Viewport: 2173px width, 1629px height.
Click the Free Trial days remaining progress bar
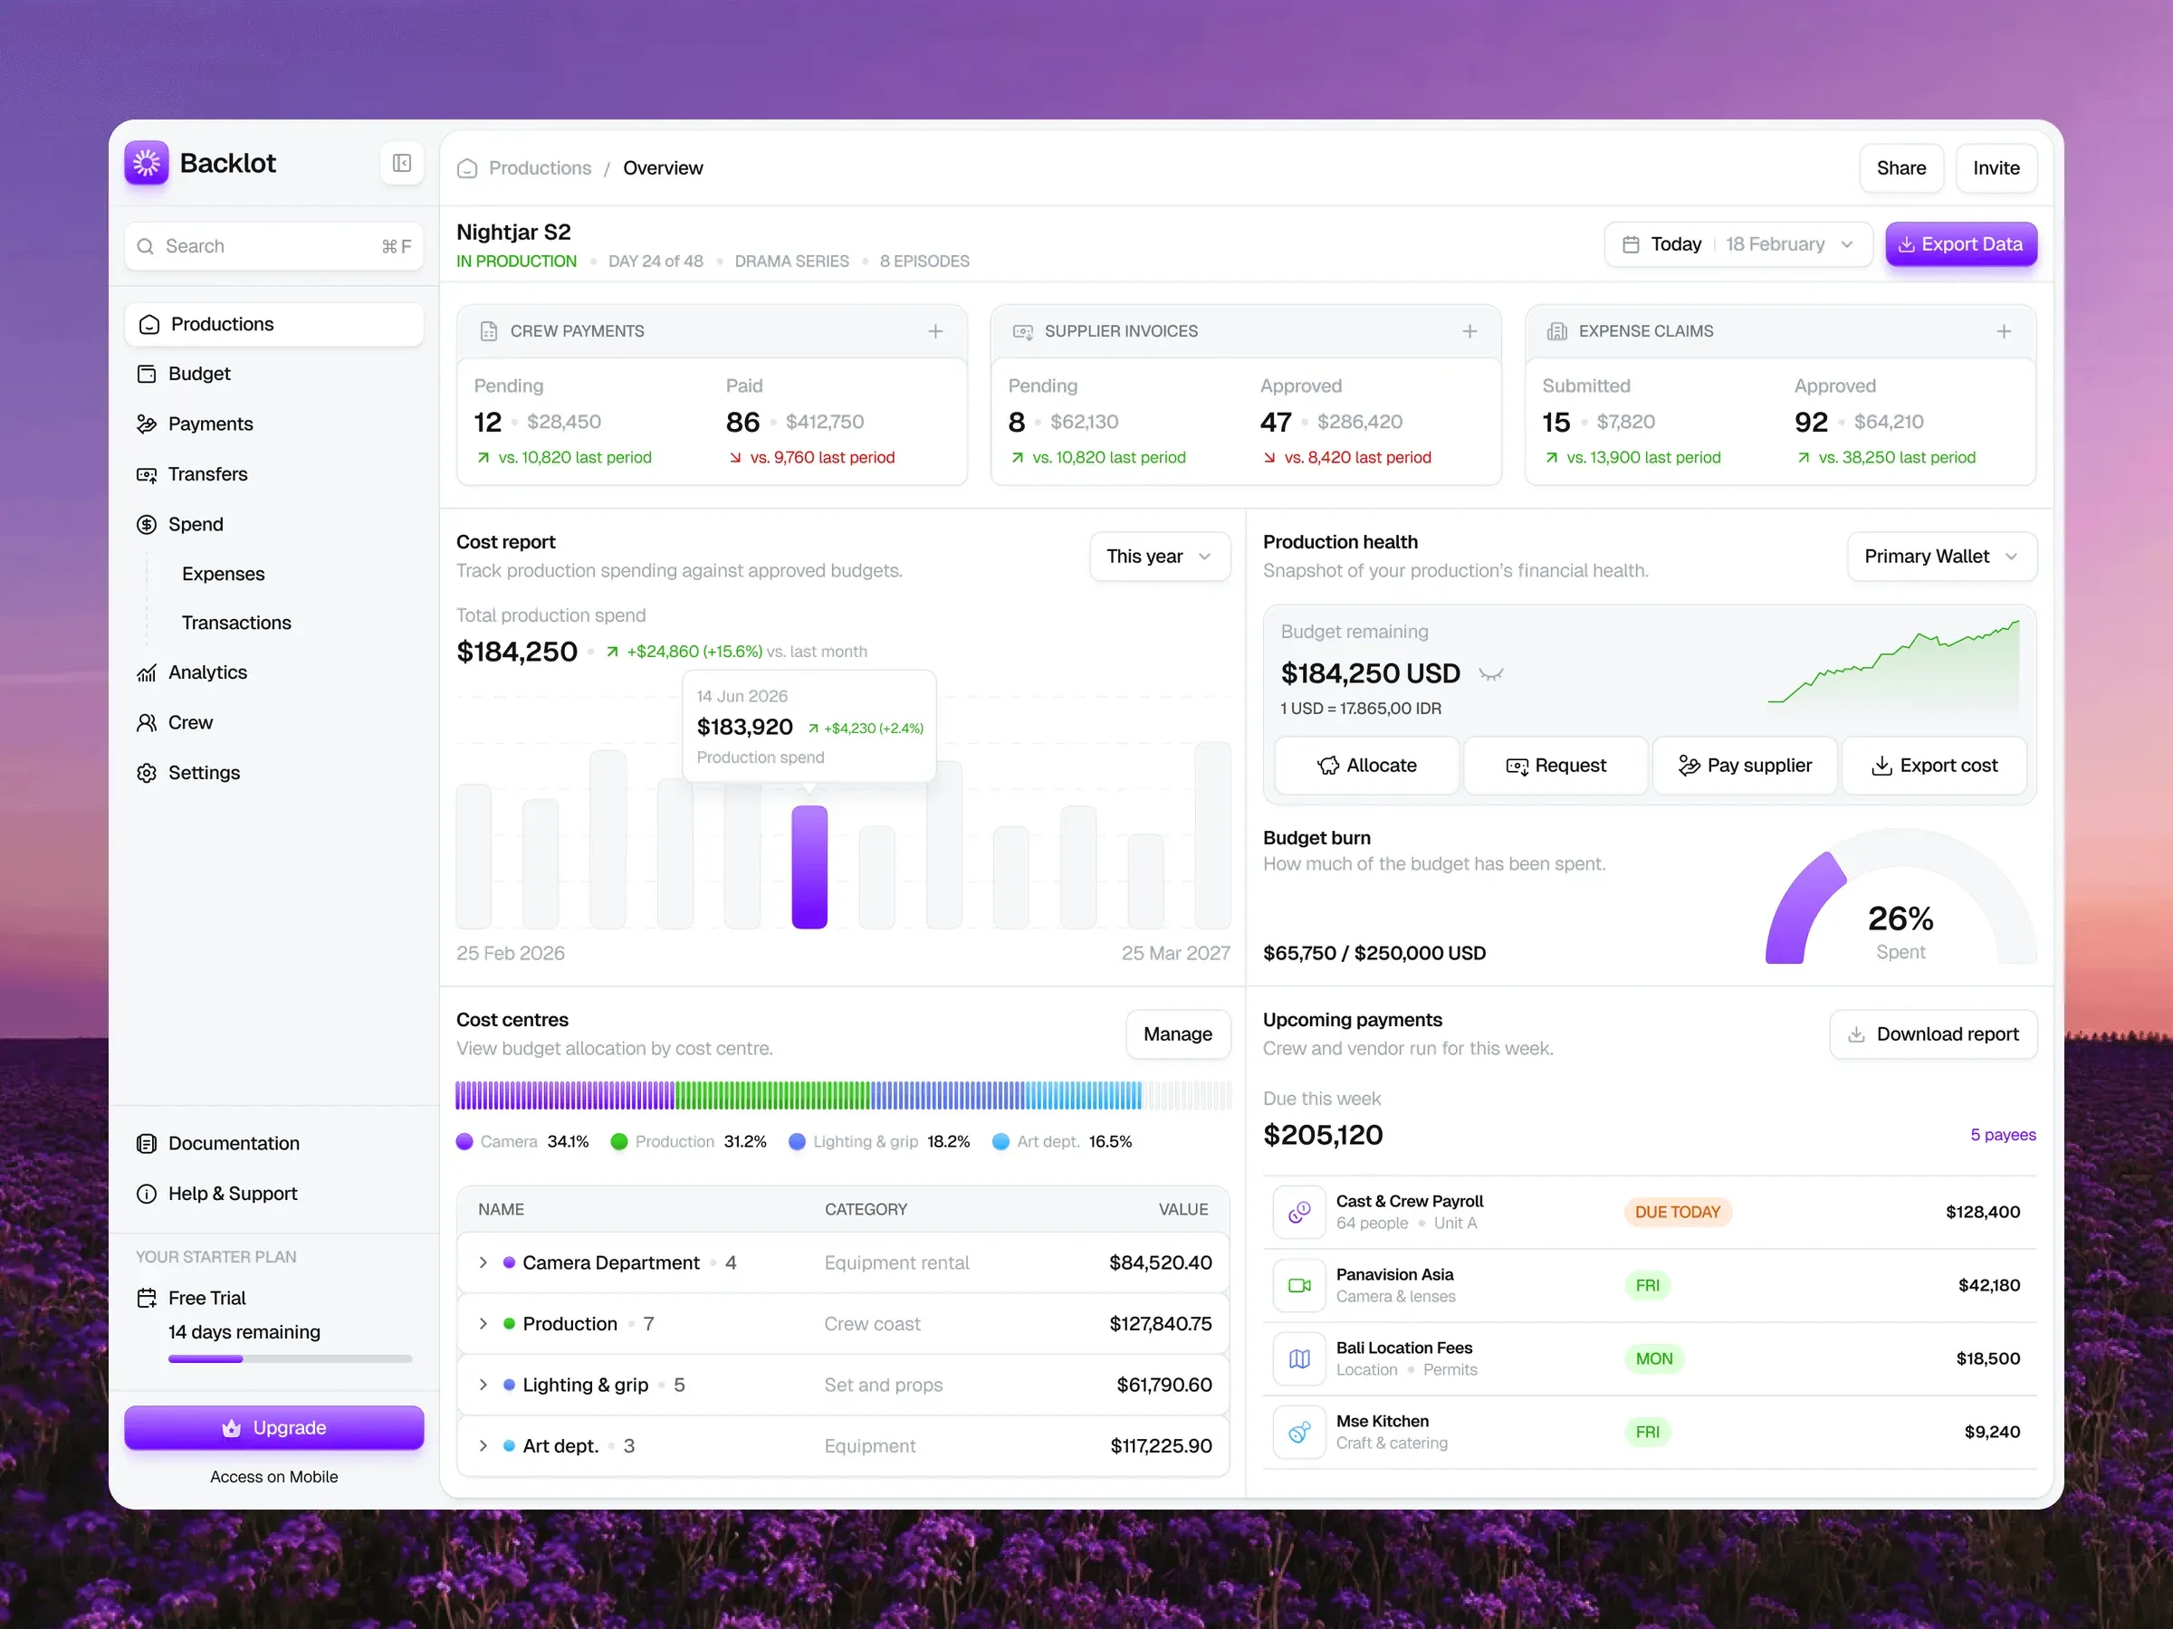point(290,1360)
